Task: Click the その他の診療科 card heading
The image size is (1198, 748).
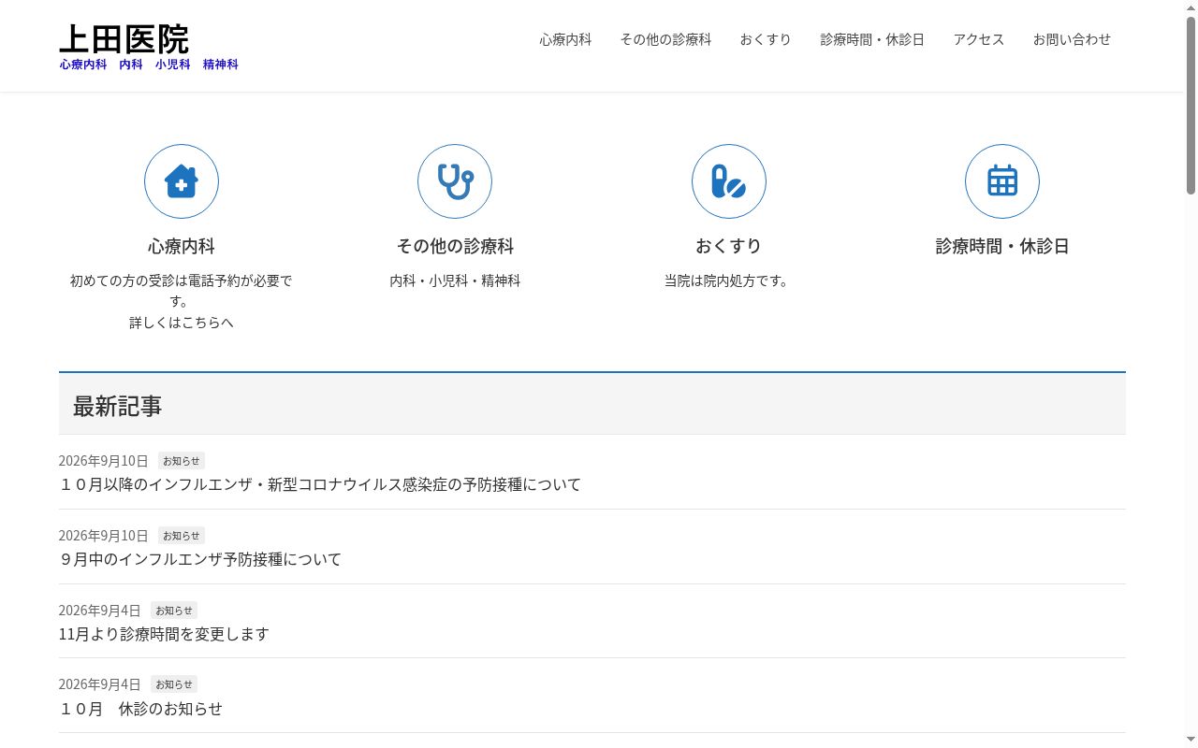Action: click(455, 246)
